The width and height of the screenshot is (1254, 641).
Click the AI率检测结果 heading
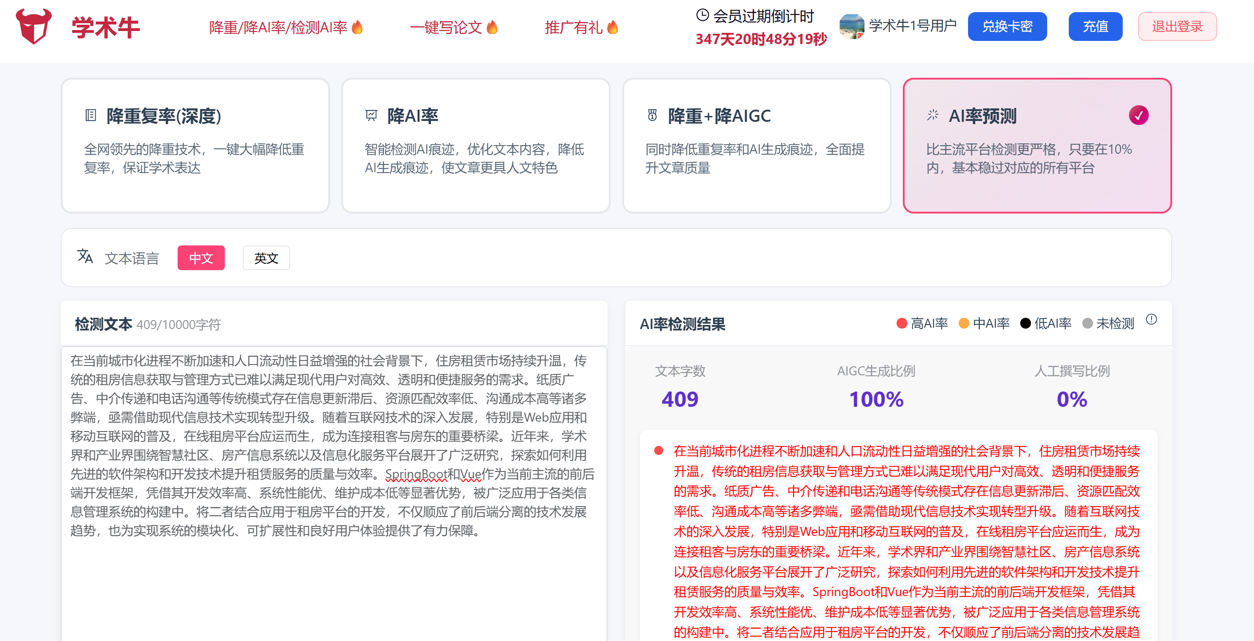point(683,324)
